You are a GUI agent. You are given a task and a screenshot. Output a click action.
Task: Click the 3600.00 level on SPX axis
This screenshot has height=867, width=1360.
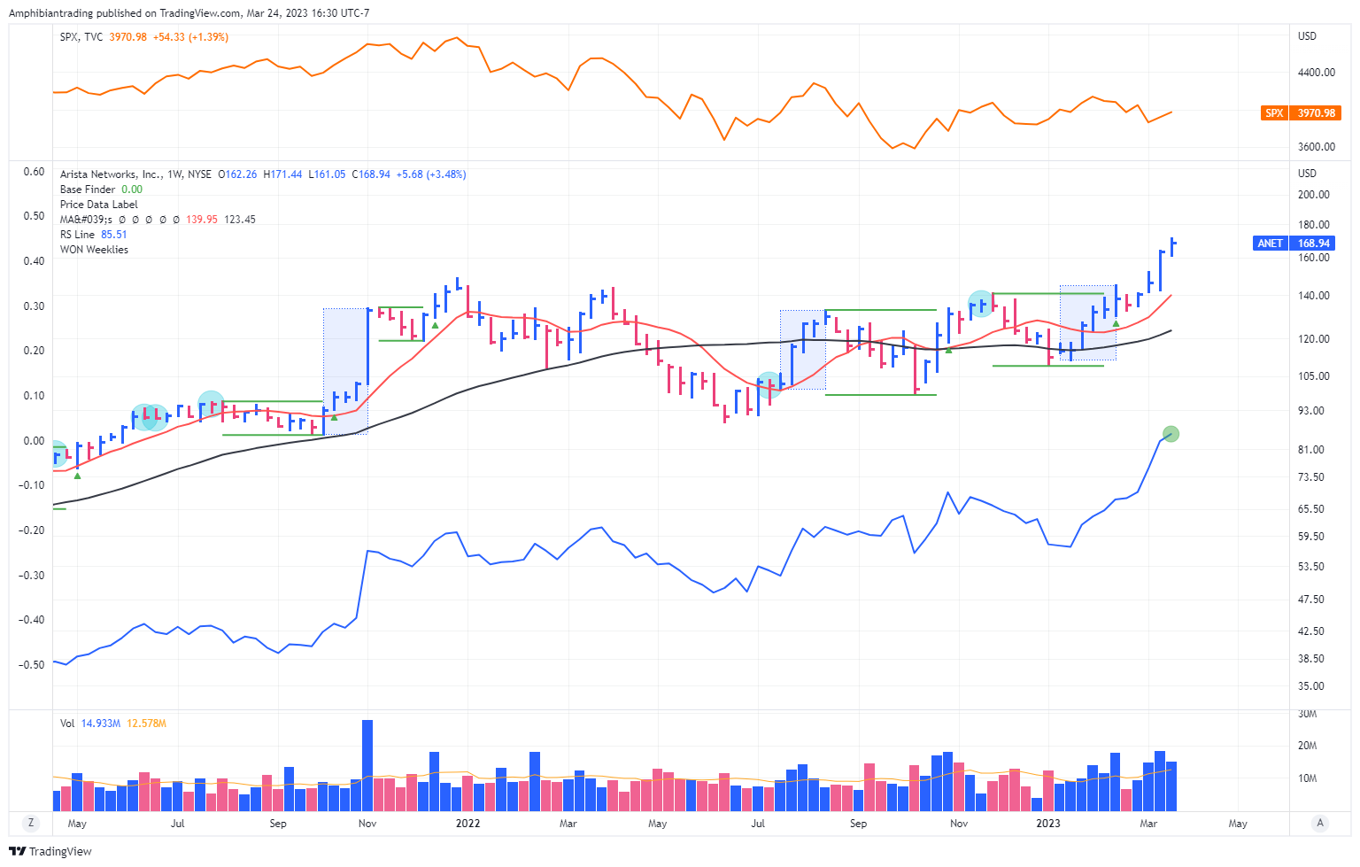[1317, 147]
